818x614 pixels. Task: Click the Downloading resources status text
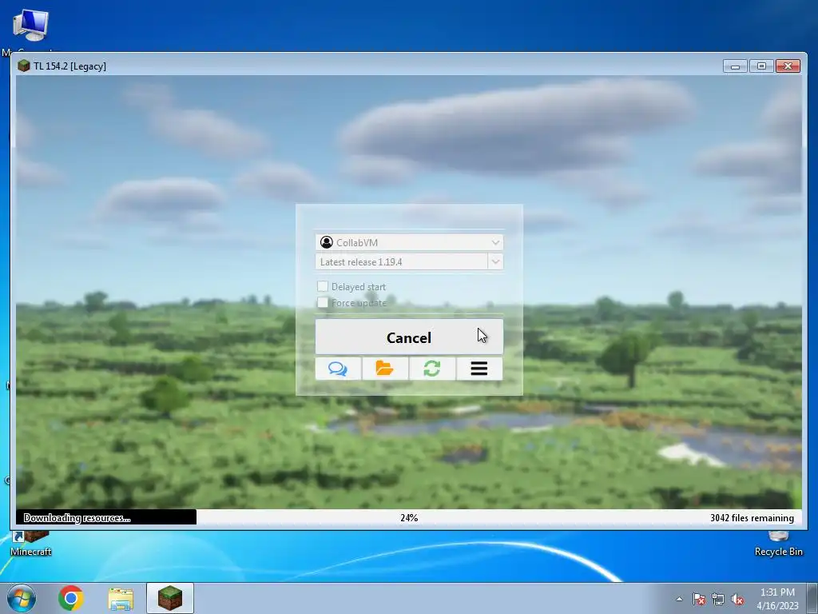click(x=77, y=518)
